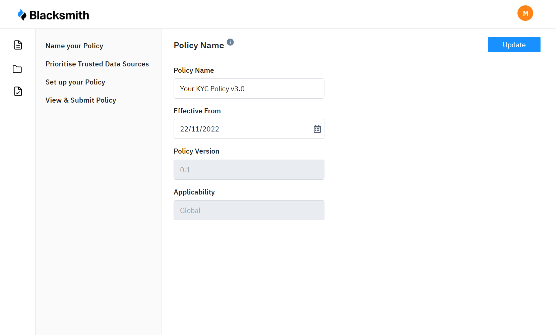This screenshot has height=335, width=556.
Task: Click the document icon in left sidebar
Action: coord(18,45)
